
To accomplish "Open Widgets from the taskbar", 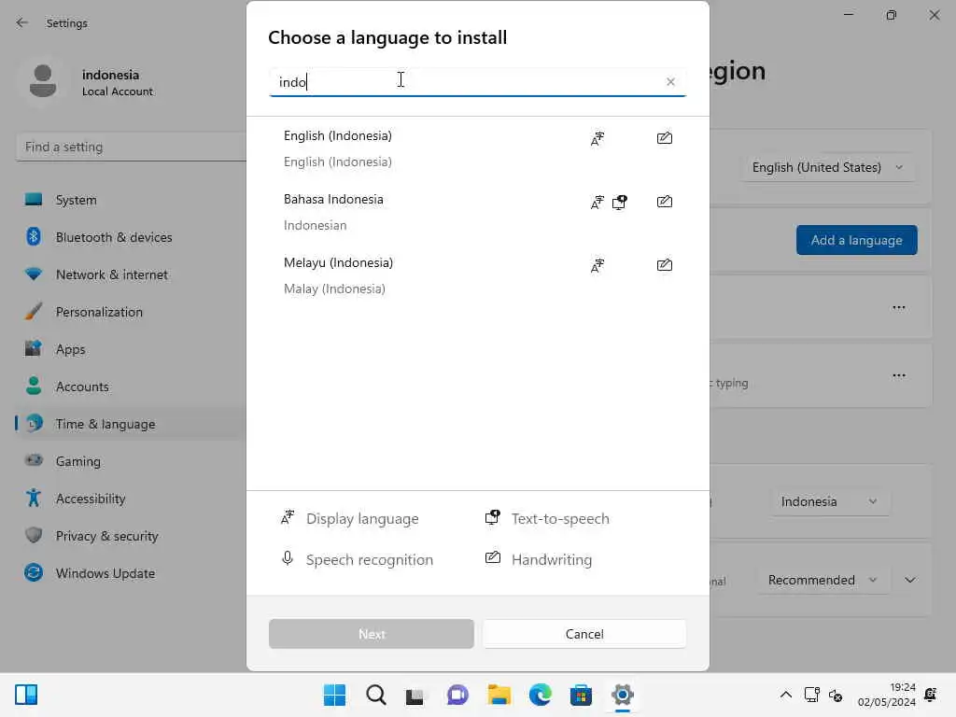I will pos(26,695).
